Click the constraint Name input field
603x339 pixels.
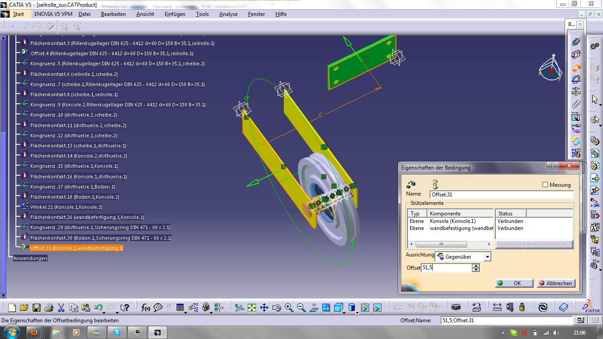click(x=501, y=194)
